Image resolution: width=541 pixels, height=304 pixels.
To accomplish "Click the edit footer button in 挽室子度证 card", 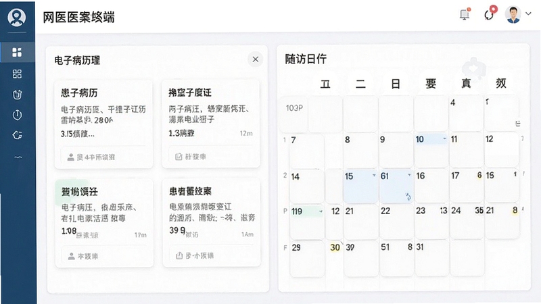I will [x=211, y=157].
